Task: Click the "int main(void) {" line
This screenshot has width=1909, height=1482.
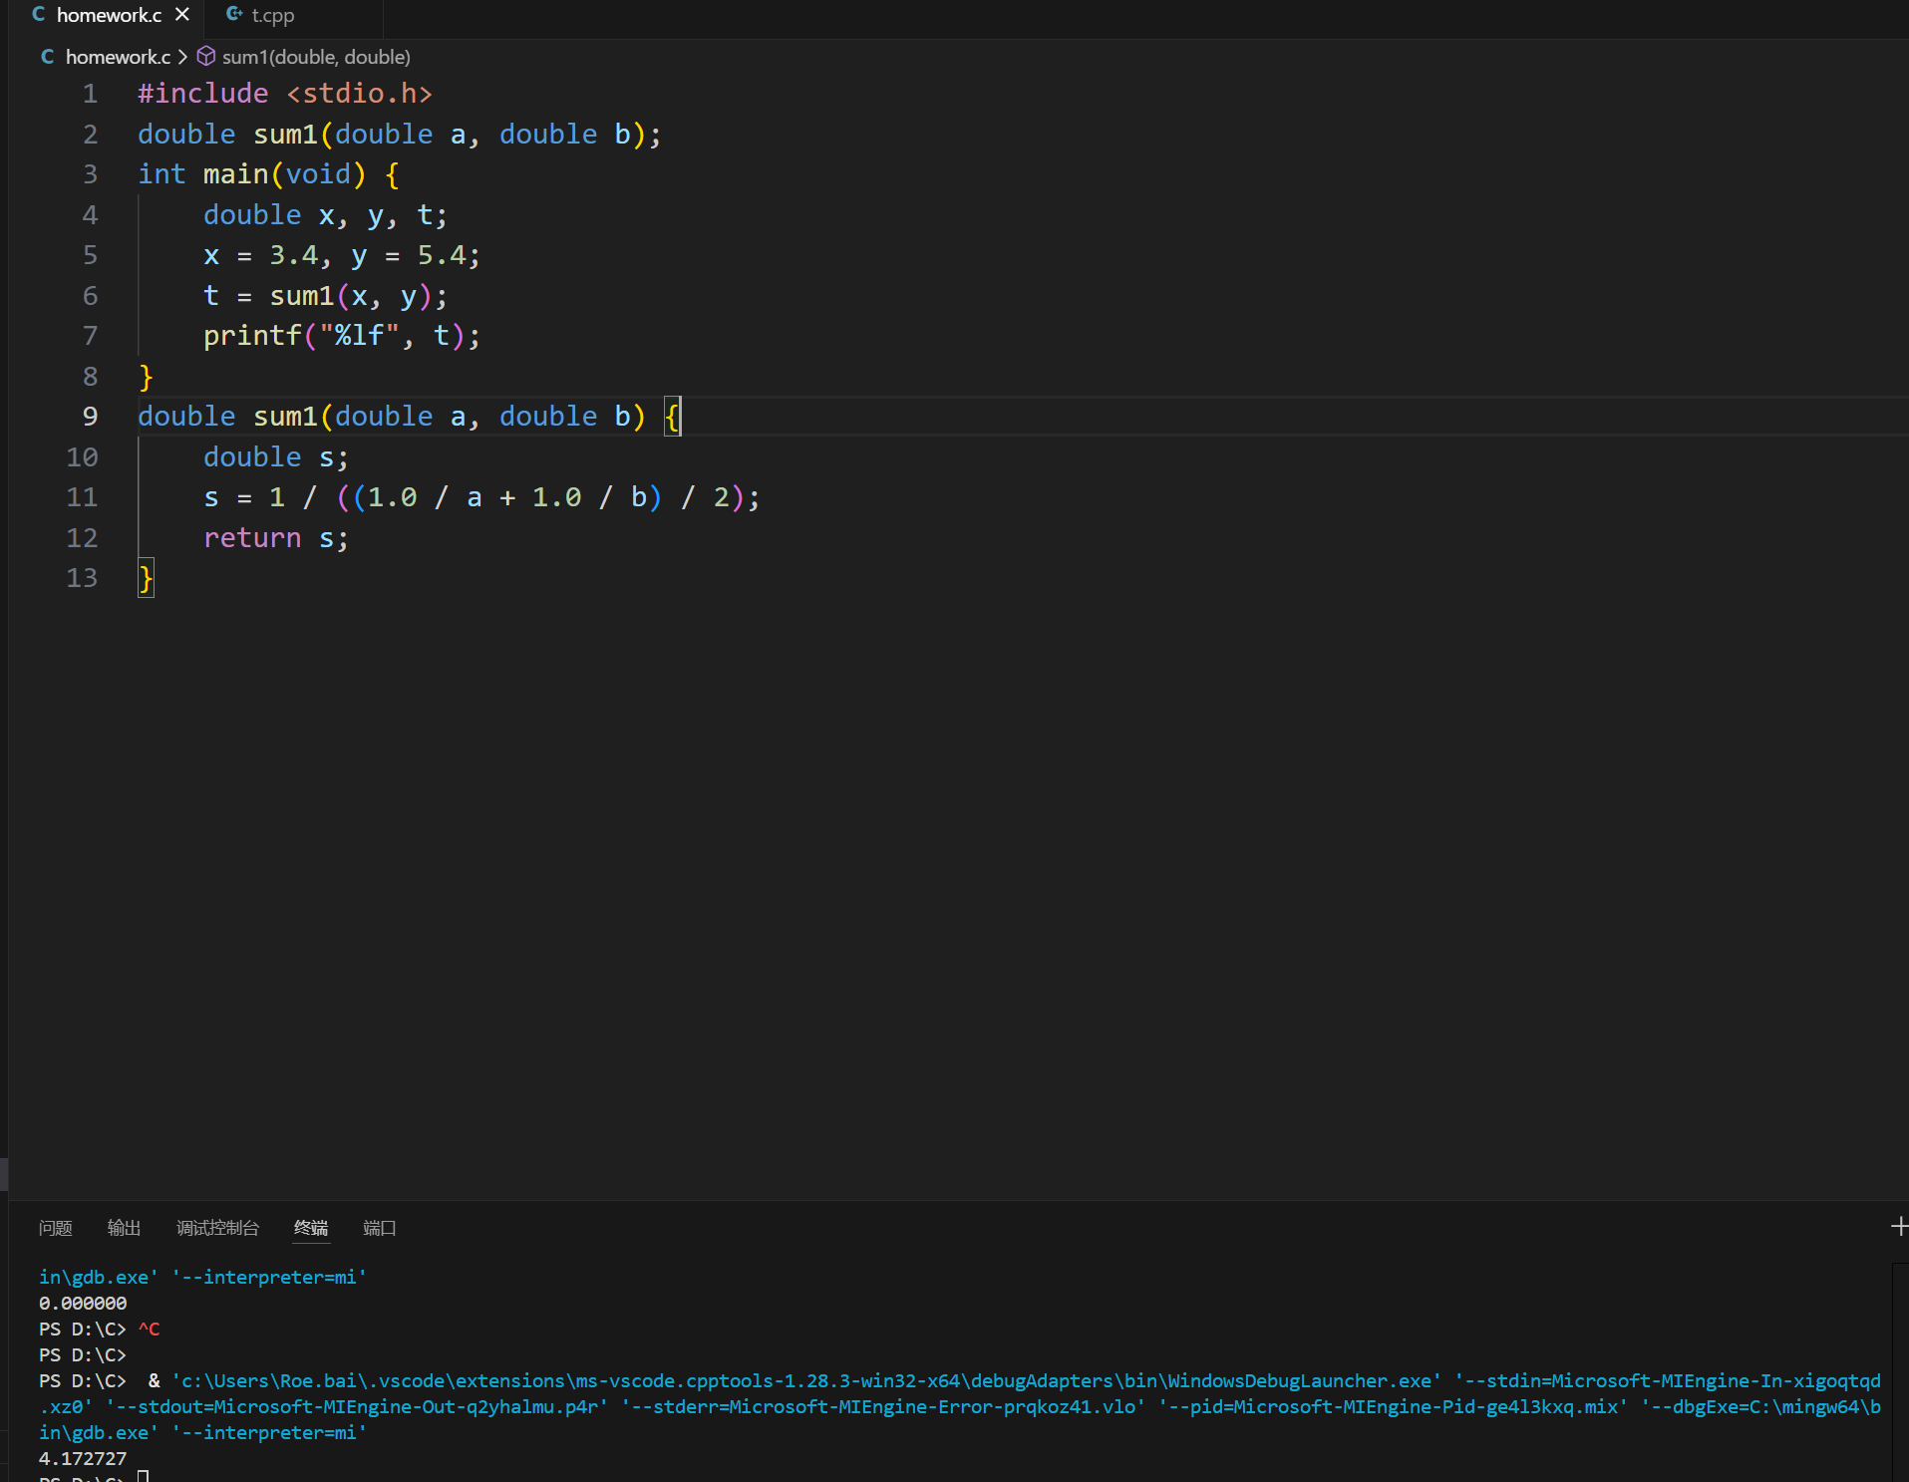Action: point(269,174)
